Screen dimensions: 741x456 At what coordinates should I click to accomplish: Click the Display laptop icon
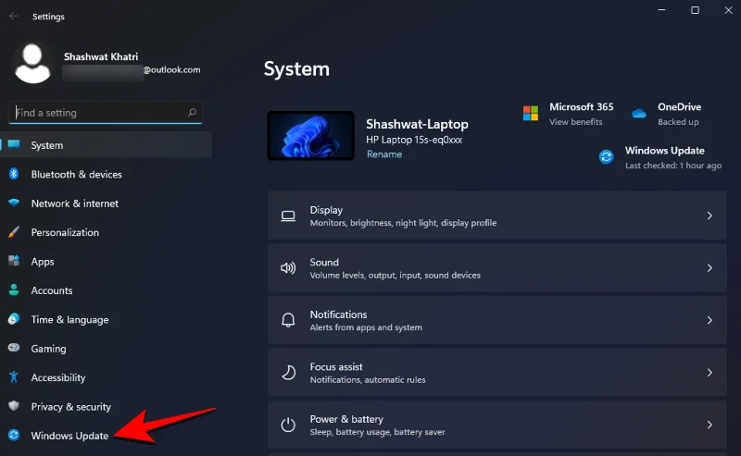(x=288, y=216)
